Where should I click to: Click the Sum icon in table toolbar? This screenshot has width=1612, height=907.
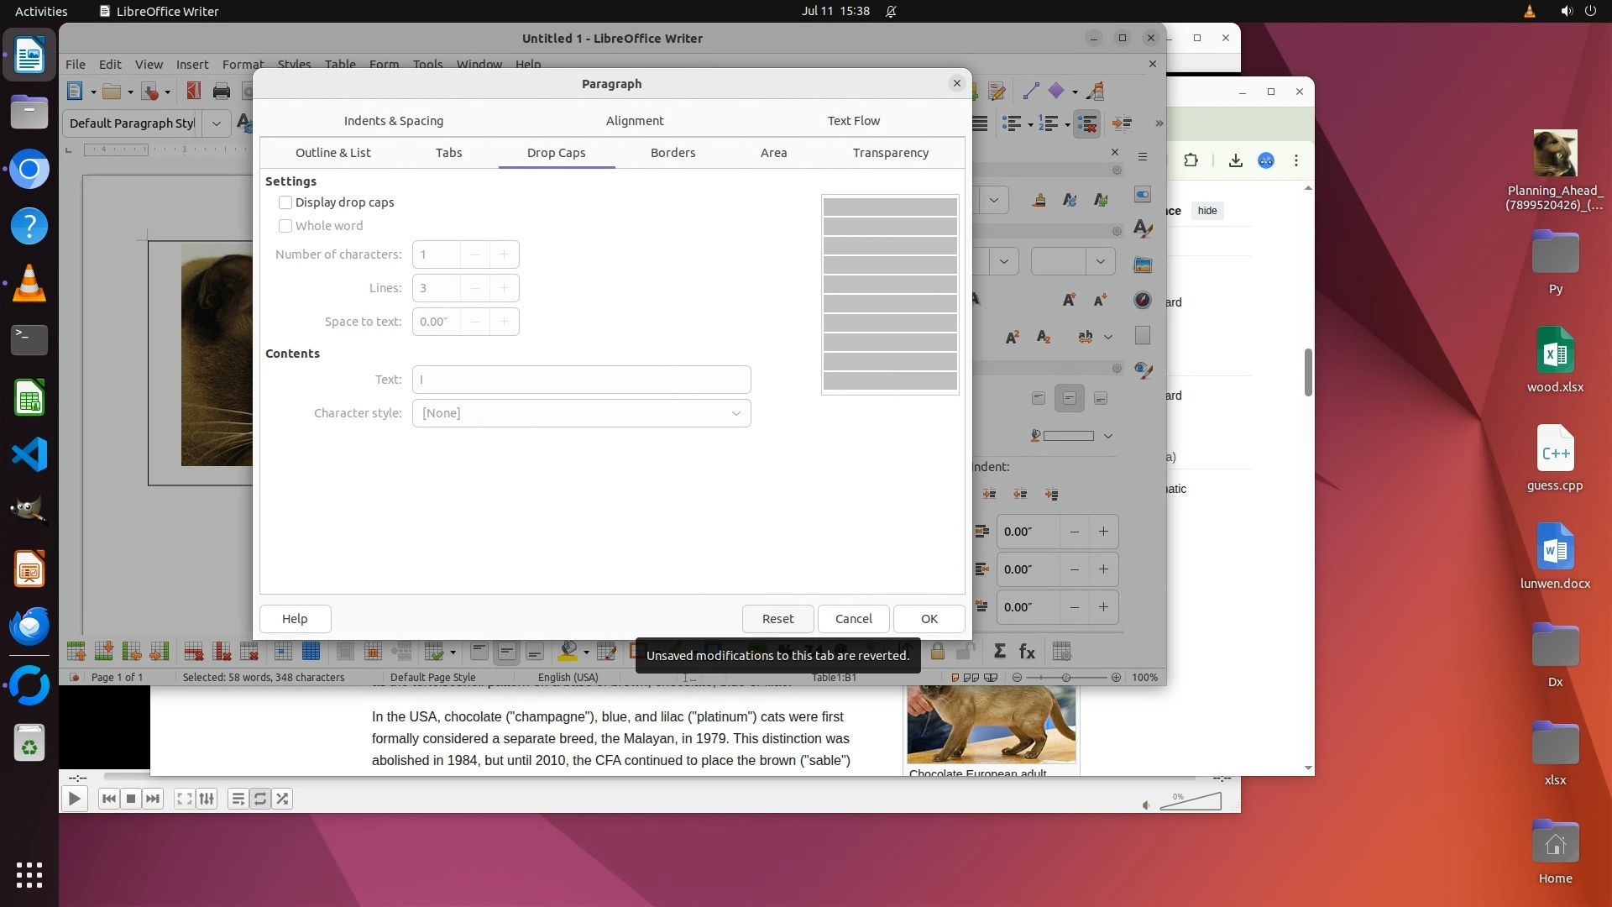999,652
